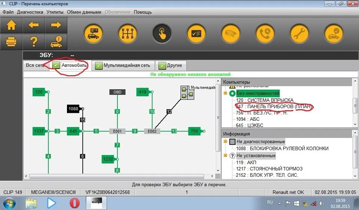
Task: Select node 1088 in network diagram
Action: coord(73,109)
